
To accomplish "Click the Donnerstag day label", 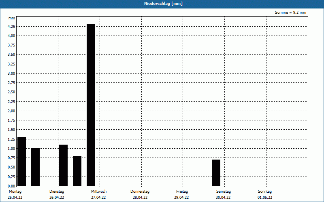I will [140, 191].
